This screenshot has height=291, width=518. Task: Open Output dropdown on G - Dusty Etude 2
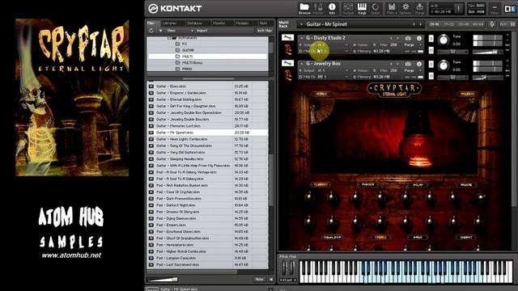(346, 44)
